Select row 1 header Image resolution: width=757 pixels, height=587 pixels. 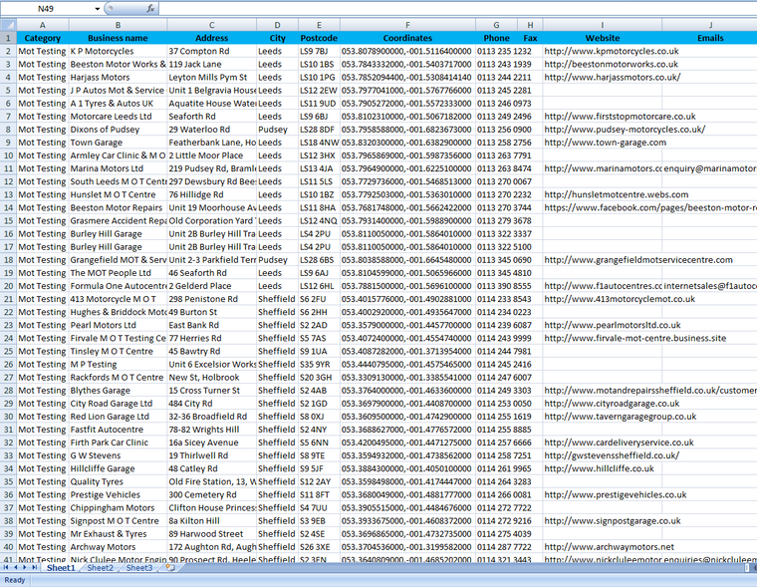click(x=8, y=38)
